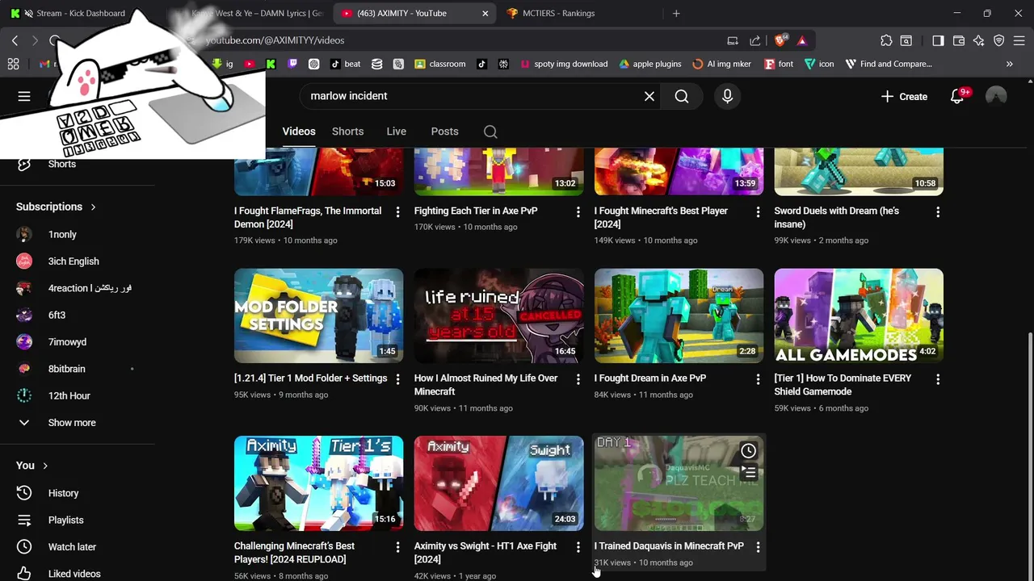The height and width of the screenshot is (581, 1034).
Task: Open the Brave VPN shield icon
Action: click(999, 40)
